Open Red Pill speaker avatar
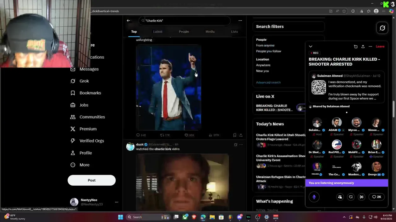Image resolution: width=396 pixels, height=222 pixels. [337, 144]
